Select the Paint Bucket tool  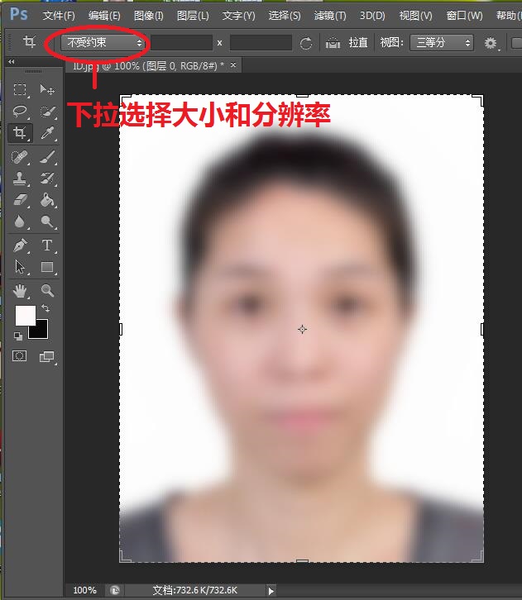coord(47,200)
